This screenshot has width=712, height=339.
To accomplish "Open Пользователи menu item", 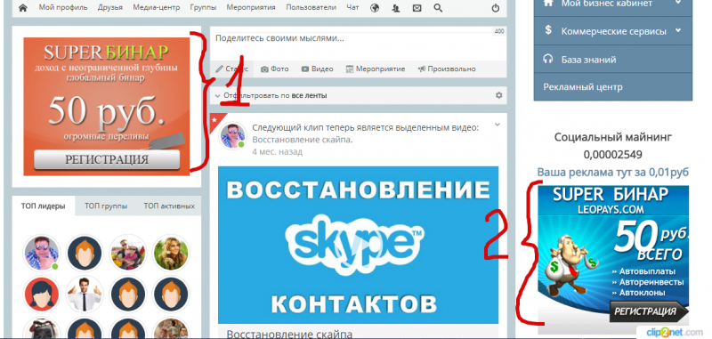I will [x=311, y=8].
